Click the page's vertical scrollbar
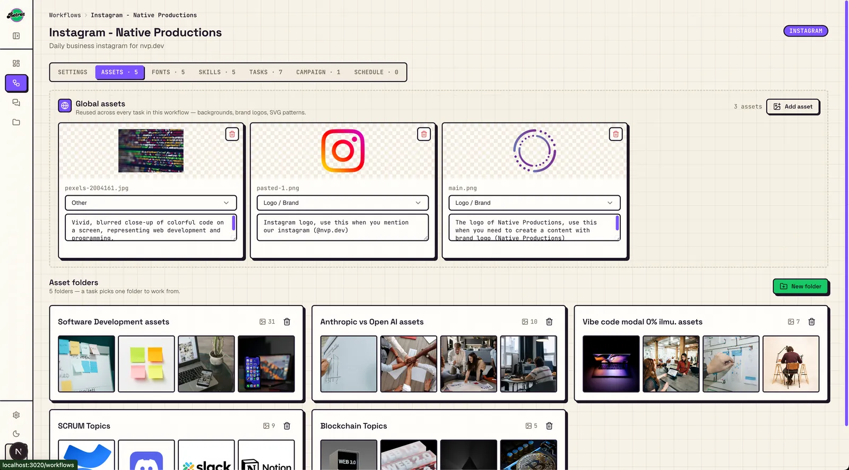Screen dimensions: 849x470 [846, 213]
